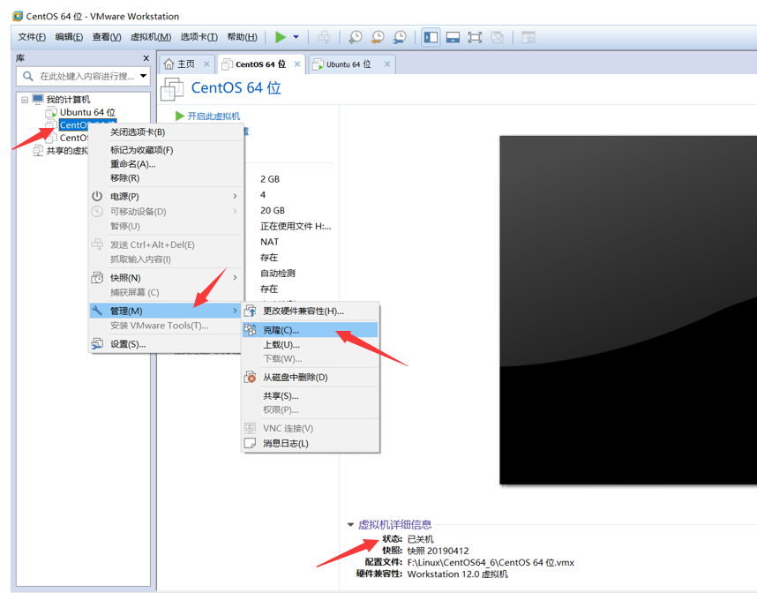Click the 20 GB hard disk value
Screen dimensions: 757x593
[273, 211]
